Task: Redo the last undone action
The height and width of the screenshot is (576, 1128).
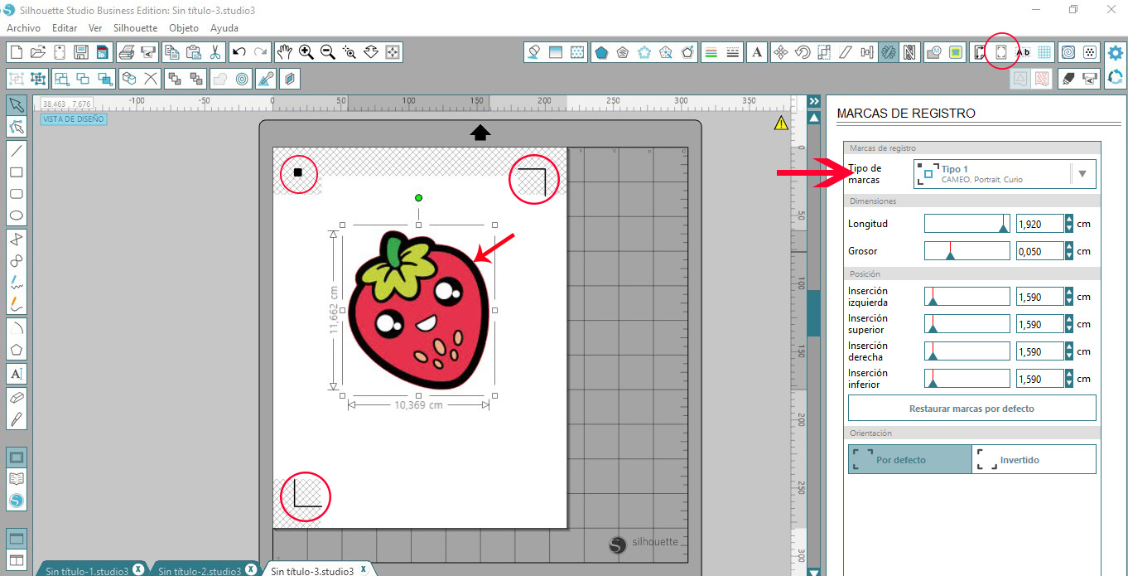Action: [261, 52]
